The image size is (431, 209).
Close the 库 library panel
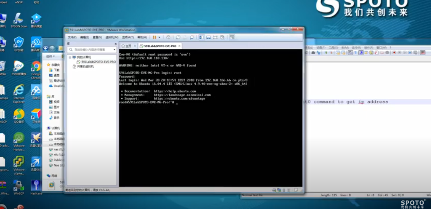click(x=116, y=44)
